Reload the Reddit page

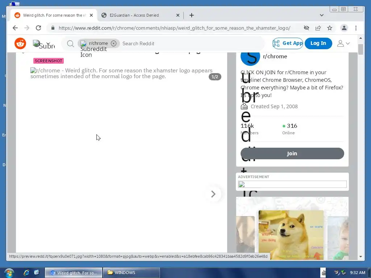(38, 28)
